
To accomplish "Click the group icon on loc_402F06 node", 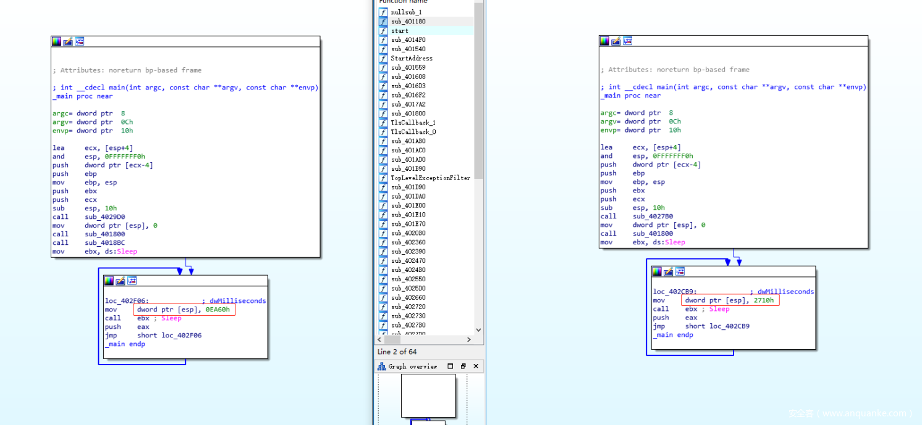I will [132, 281].
